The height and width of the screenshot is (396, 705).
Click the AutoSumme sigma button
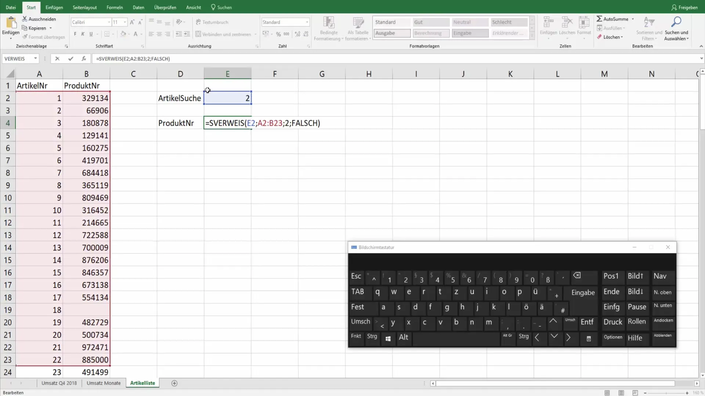click(612, 19)
